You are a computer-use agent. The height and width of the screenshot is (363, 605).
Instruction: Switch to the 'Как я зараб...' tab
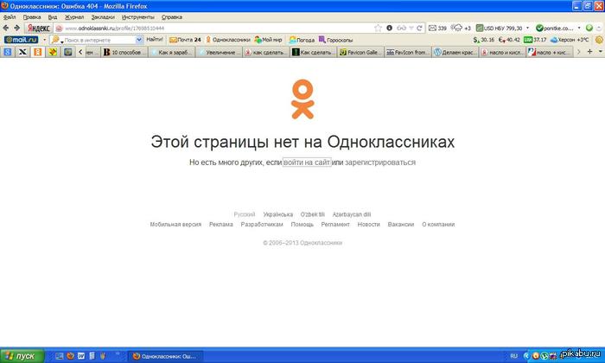[x=172, y=52]
